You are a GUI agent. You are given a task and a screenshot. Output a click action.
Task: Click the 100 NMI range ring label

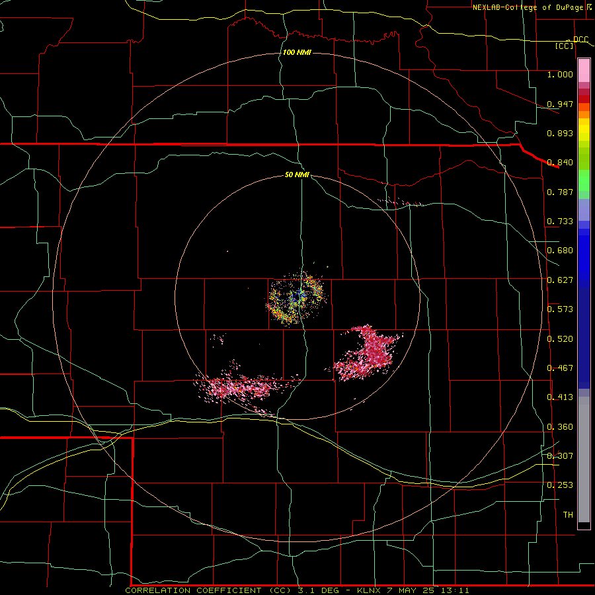(x=297, y=52)
